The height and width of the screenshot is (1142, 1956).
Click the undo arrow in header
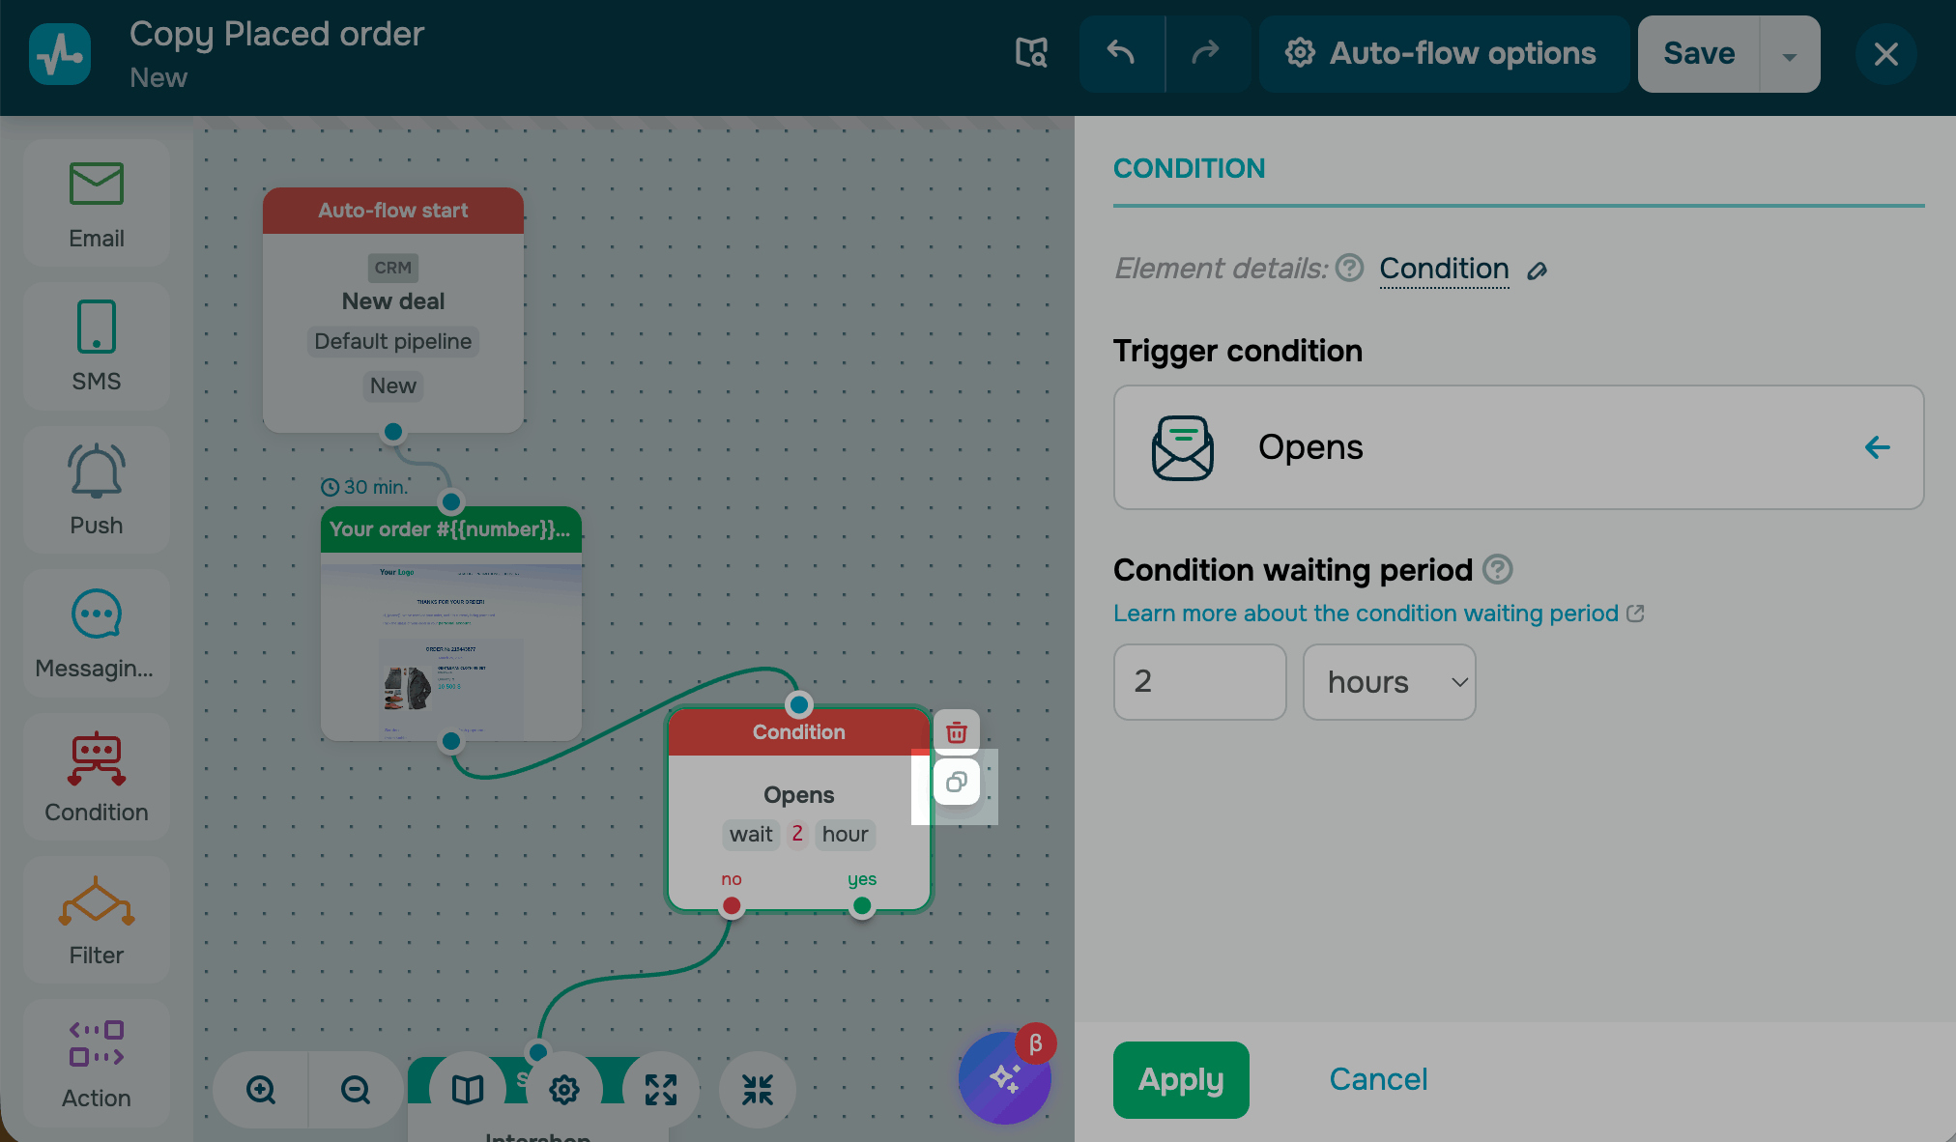[1121, 53]
